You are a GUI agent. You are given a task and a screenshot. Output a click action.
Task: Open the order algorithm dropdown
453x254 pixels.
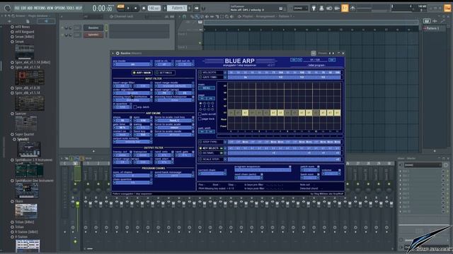coord(132,93)
